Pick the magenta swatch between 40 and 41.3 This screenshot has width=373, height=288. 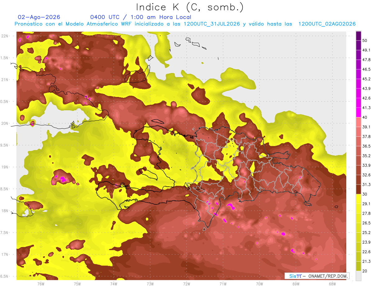pos(358,112)
